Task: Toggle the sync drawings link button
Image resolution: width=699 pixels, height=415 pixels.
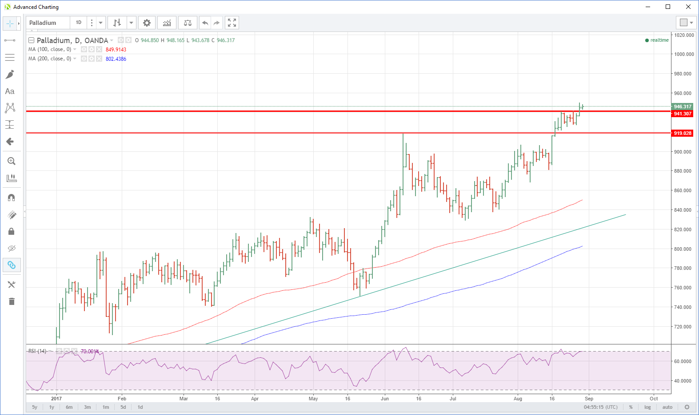Action: tap(12, 265)
